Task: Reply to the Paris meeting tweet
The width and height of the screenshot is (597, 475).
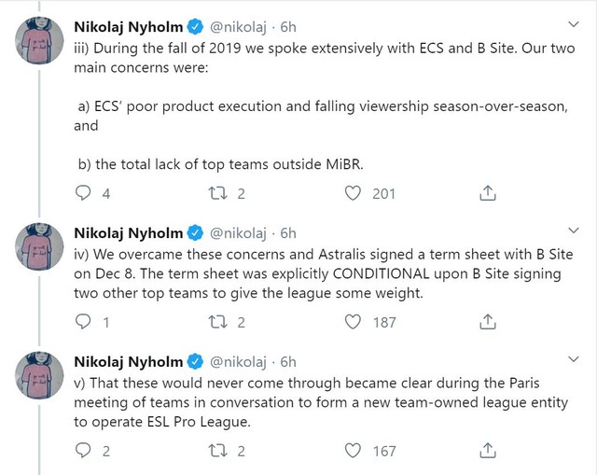Action: point(83,450)
